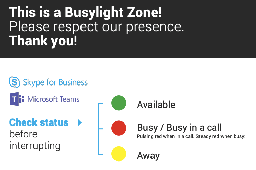
Task: Click the Thank you! text
Action: coord(43,41)
